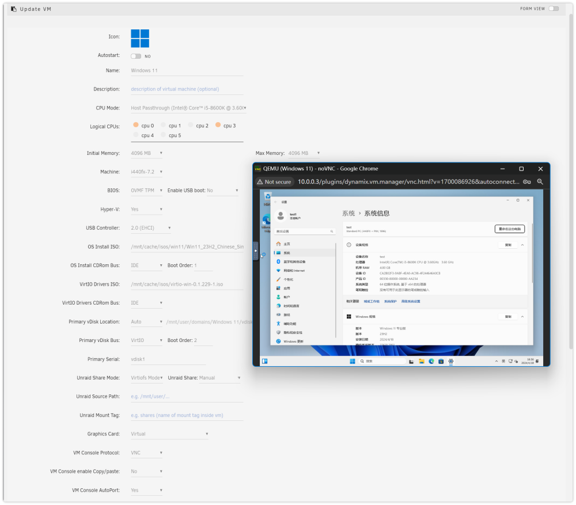Click Copy button for Windows specifications

point(508,317)
